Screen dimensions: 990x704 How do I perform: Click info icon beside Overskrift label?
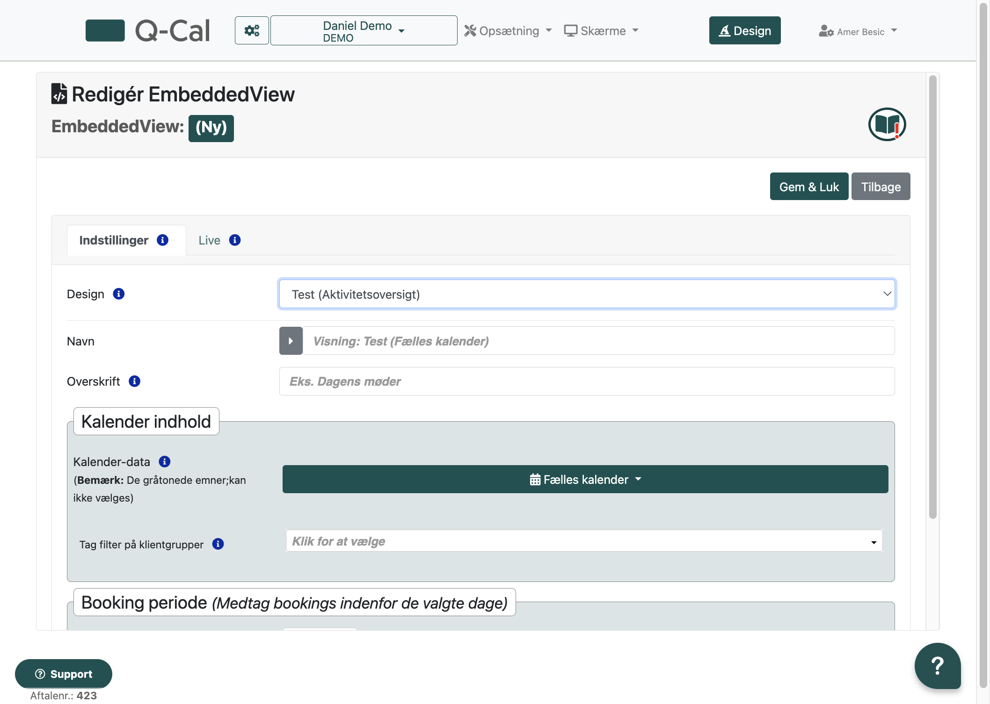tap(135, 381)
